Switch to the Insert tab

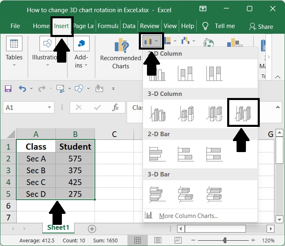tap(61, 26)
